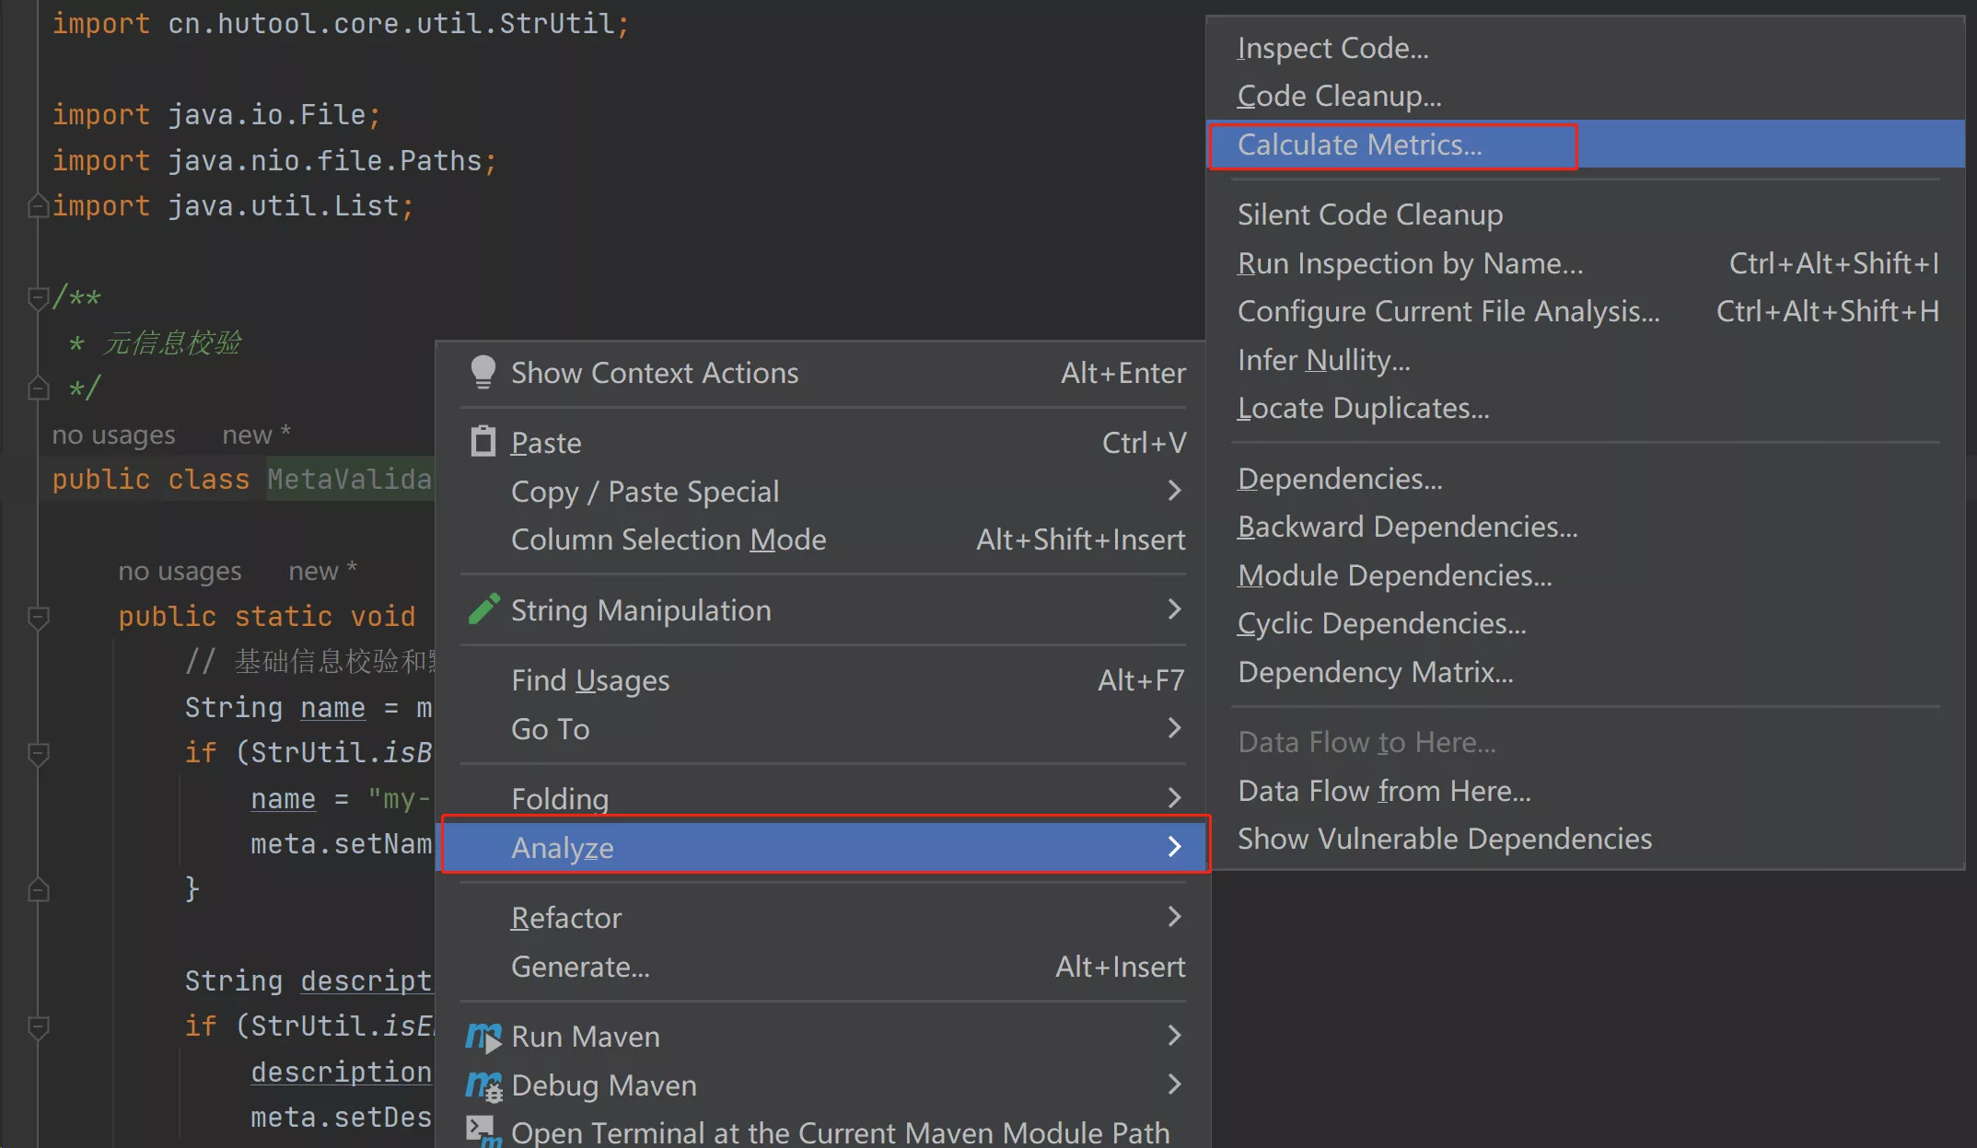Expand the Go To submenu arrow
Image resolution: width=1977 pixels, height=1148 pixels.
pos(1174,728)
